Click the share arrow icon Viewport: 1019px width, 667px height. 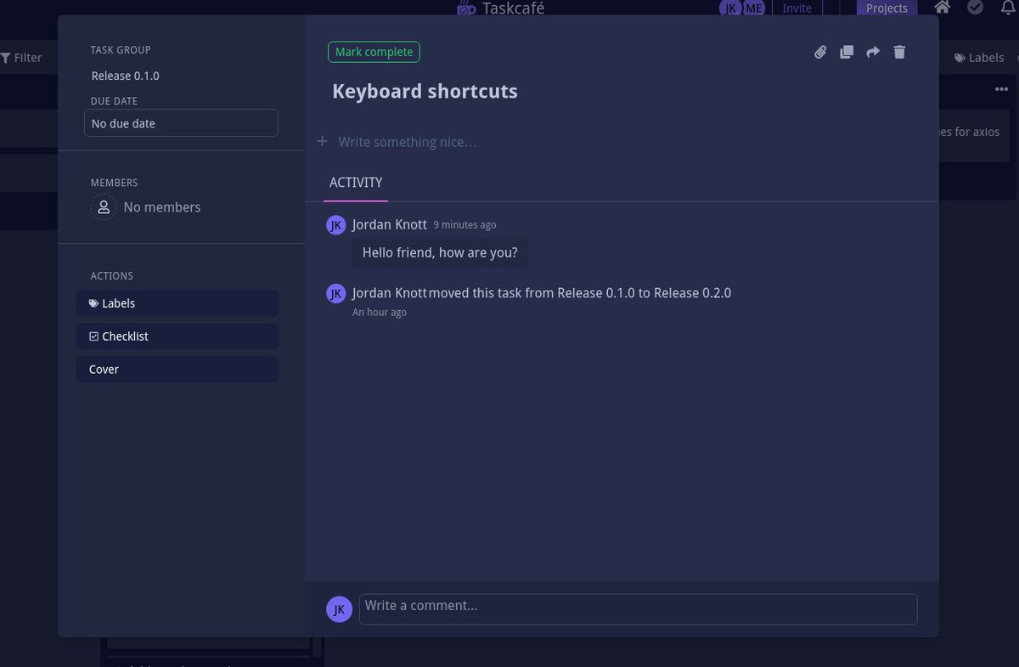pos(873,52)
